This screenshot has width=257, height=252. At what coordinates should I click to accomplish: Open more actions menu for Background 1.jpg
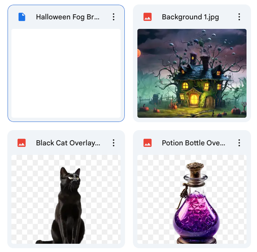[x=239, y=17]
